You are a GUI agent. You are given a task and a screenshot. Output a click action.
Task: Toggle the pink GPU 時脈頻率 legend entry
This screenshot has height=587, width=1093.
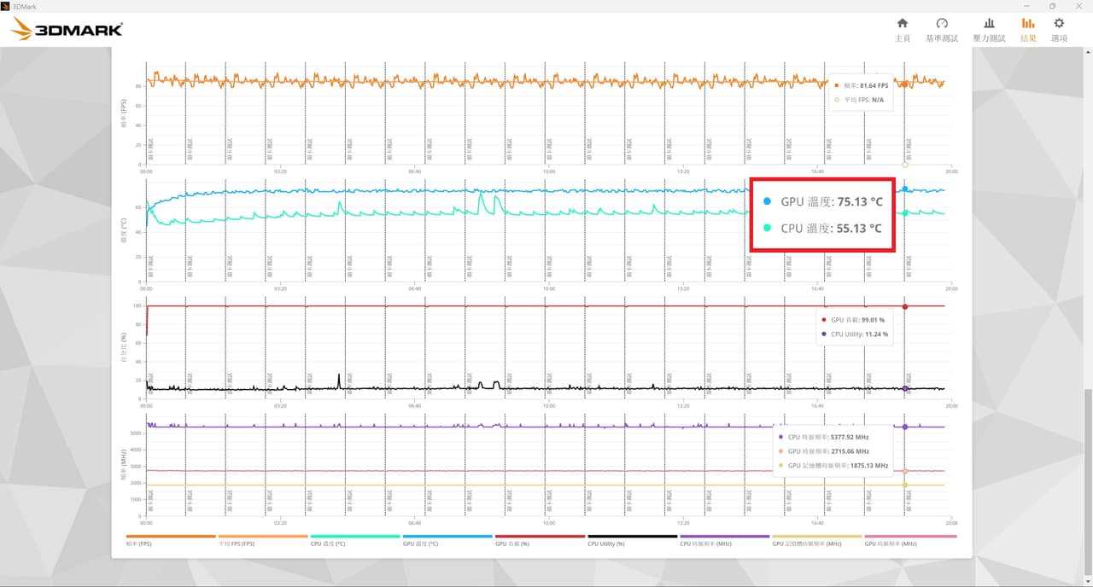point(910,540)
